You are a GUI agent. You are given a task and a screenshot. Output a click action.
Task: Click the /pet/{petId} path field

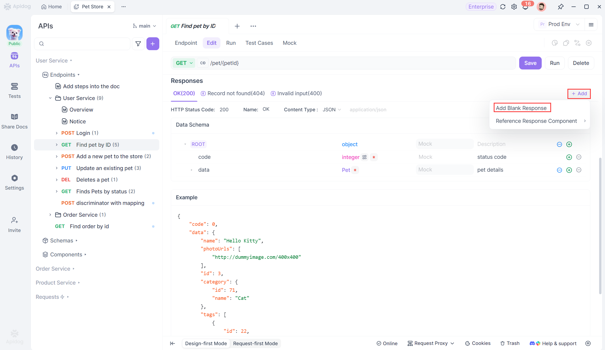click(362, 63)
